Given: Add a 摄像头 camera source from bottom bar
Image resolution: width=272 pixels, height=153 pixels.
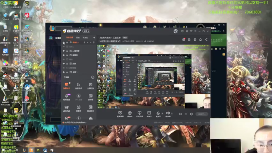Looking at the screenshot, I should point(130,114).
